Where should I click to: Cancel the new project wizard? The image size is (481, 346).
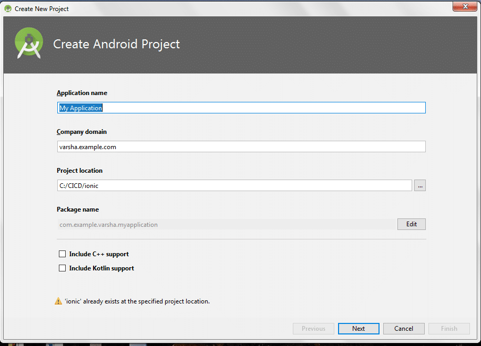click(x=404, y=329)
